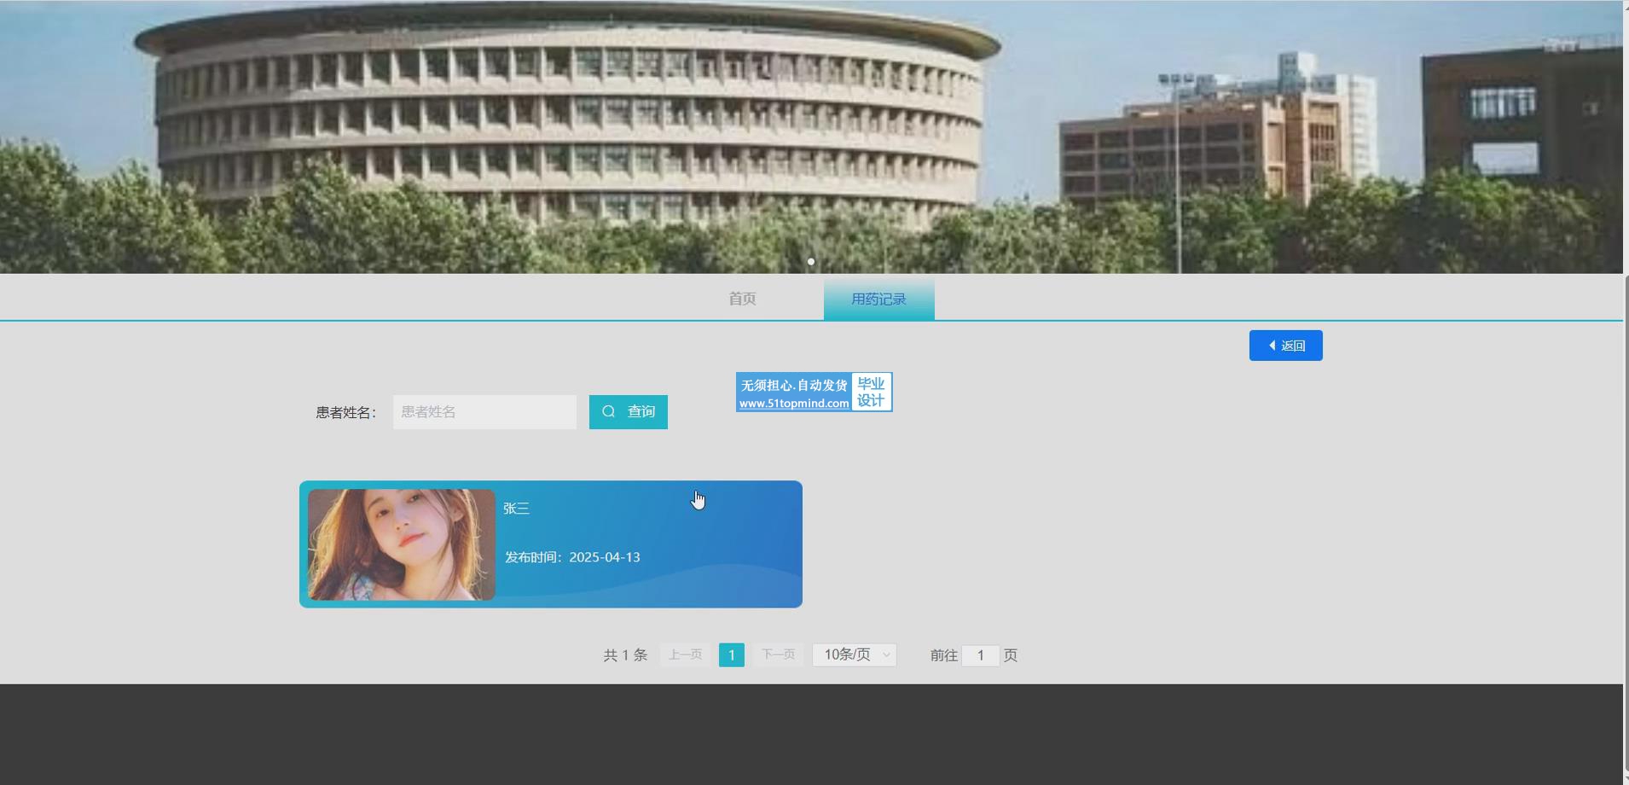Open the 10条/页 page size dropdown
The image size is (1629, 785).
pos(854,654)
